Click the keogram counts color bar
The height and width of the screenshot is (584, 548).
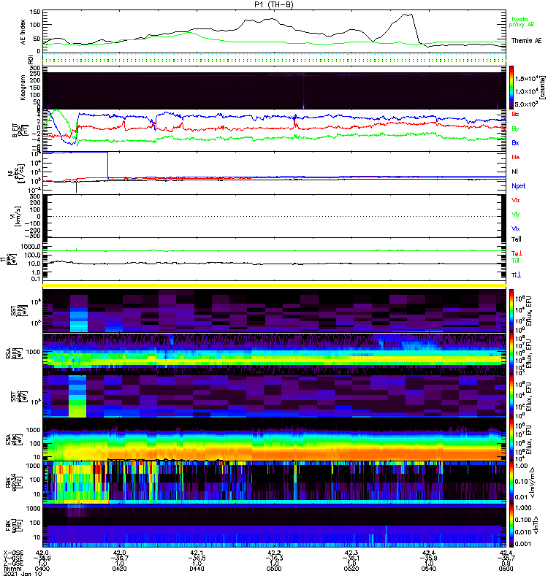click(x=511, y=88)
